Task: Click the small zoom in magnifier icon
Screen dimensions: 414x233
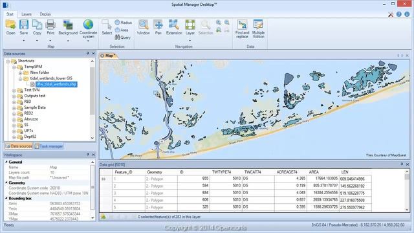Action: [219, 23]
